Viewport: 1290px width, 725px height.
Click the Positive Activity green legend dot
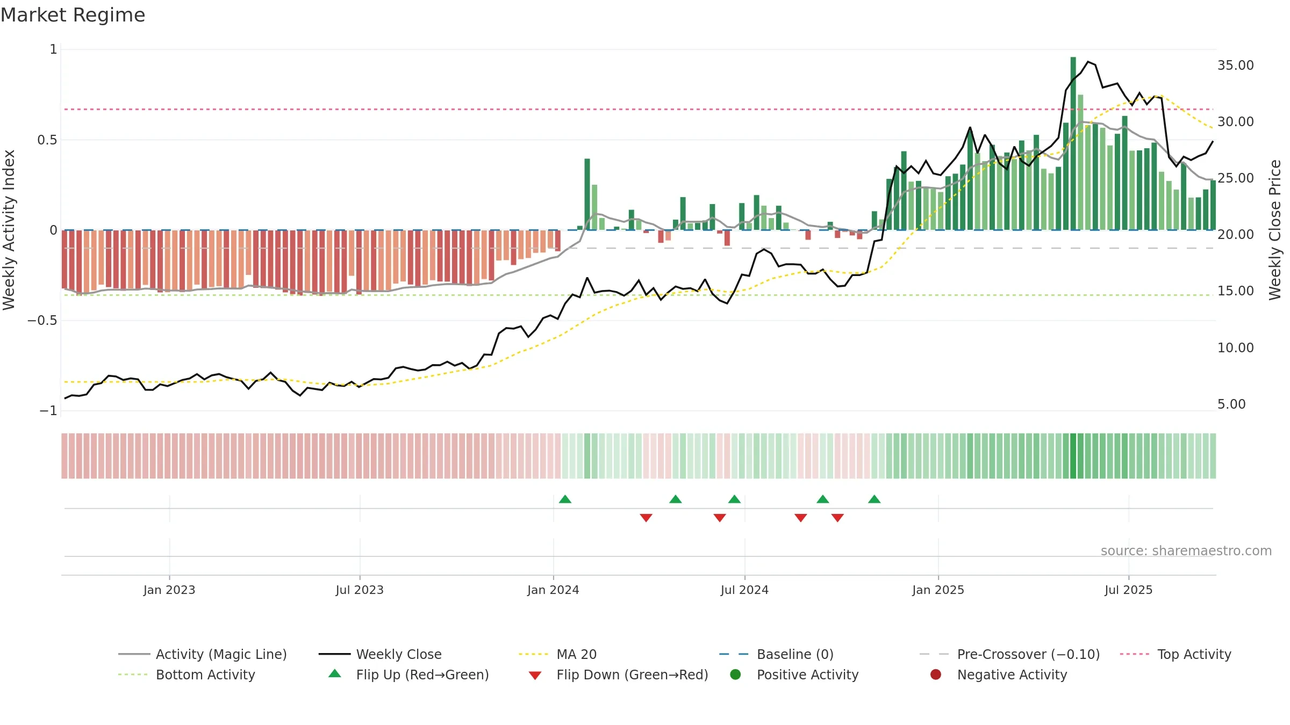[735, 675]
